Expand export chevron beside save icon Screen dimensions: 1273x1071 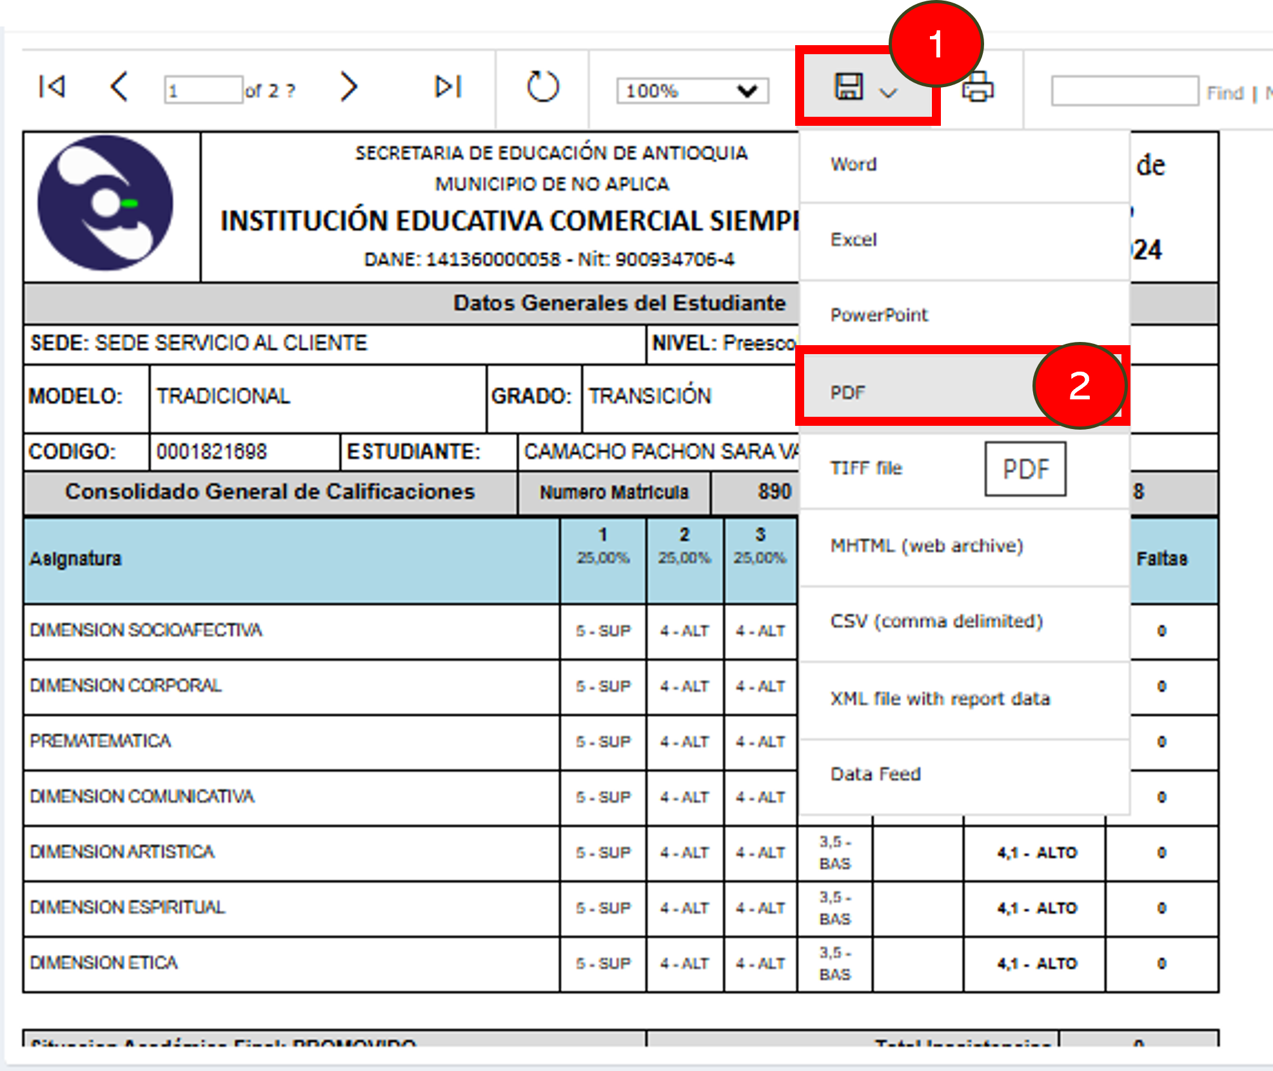(889, 94)
